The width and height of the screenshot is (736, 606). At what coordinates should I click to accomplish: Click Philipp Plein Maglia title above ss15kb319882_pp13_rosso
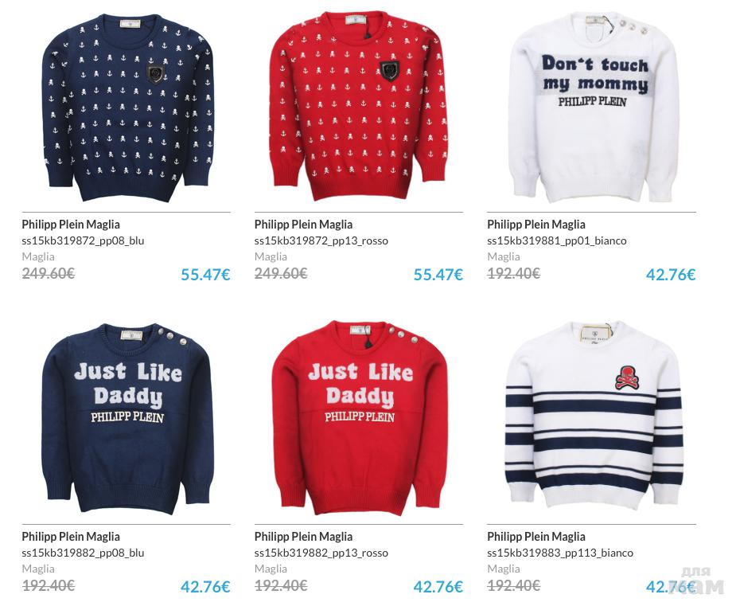[x=303, y=537]
